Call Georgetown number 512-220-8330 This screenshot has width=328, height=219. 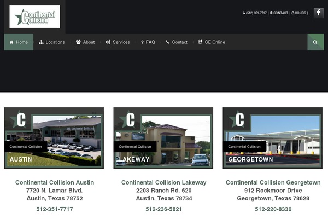pyautogui.click(x=273, y=209)
